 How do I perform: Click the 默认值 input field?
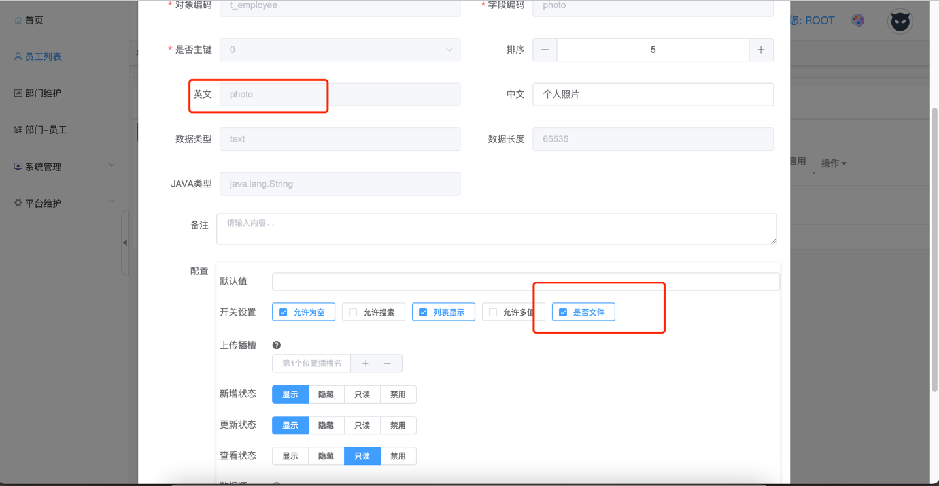(525, 282)
